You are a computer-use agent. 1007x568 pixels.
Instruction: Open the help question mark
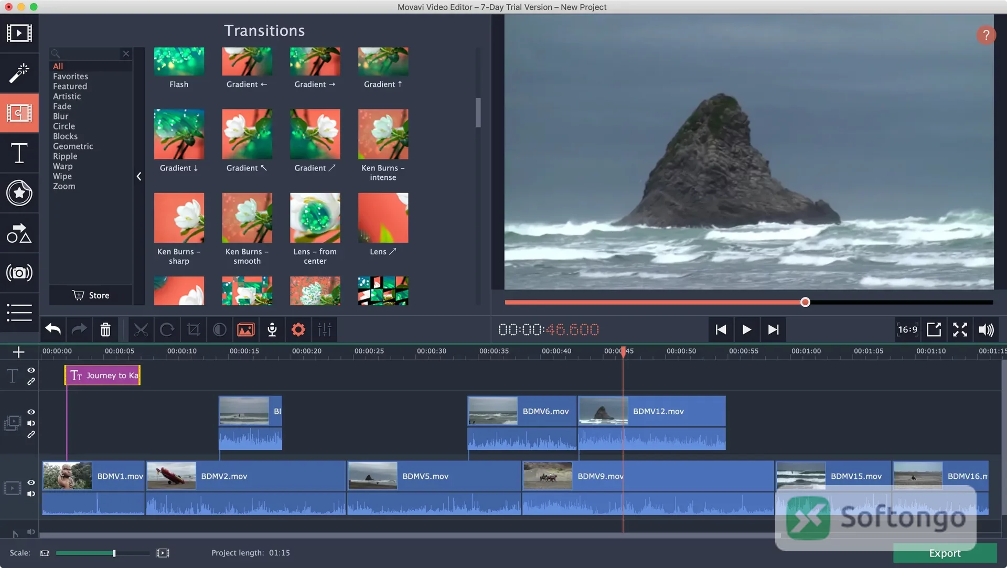point(986,35)
